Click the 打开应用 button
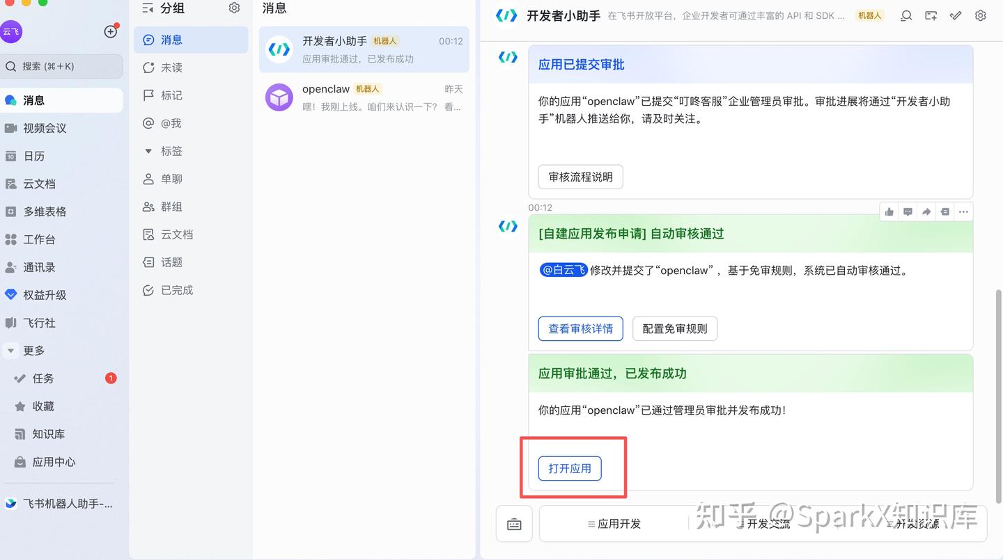 point(570,468)
